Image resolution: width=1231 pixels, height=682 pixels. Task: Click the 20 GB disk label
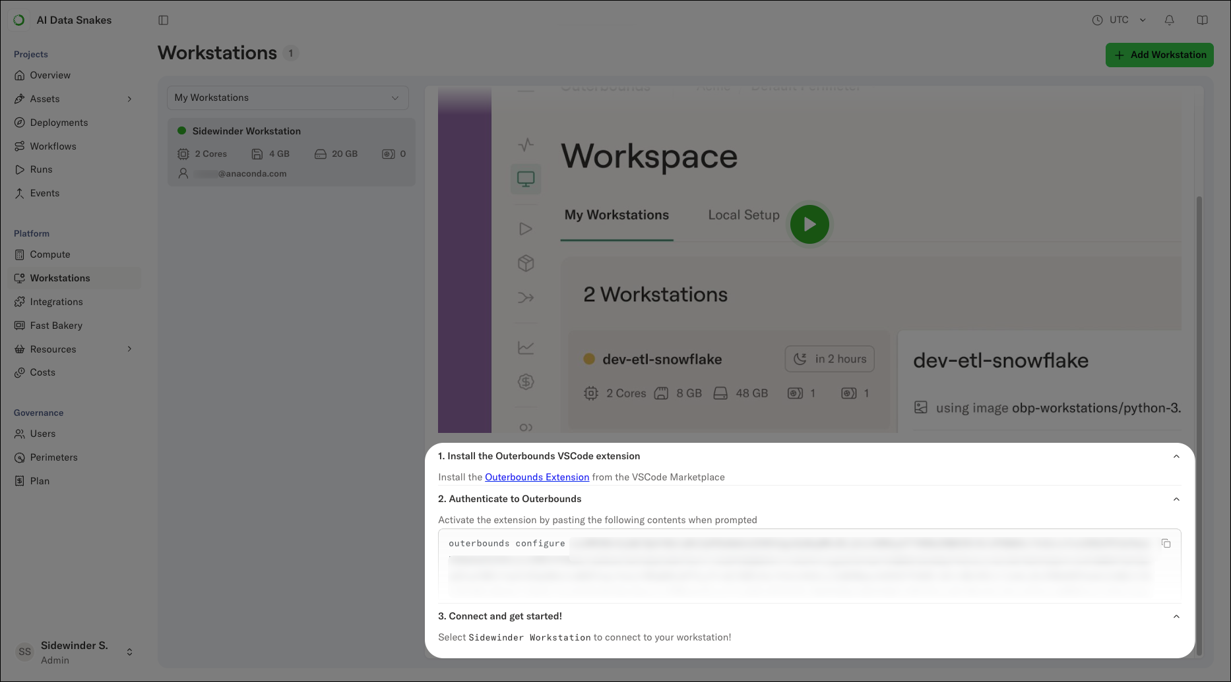(x=344, y=154)
